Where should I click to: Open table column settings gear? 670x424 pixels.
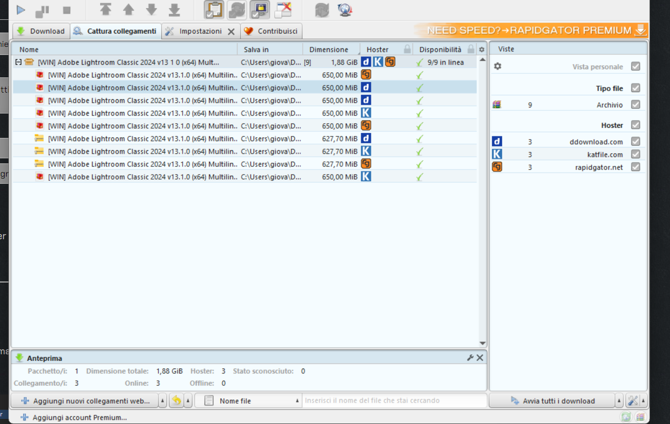pos(482,49)
